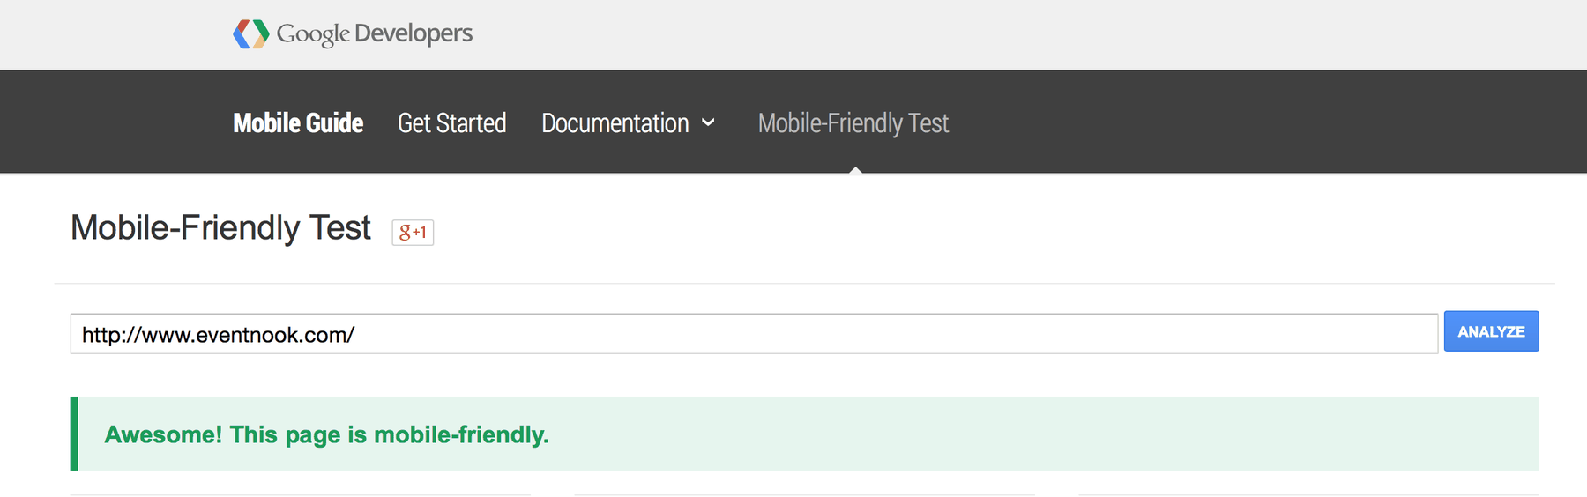Image resolution: width=1587 pixels, height=497 pixels.
Task: Go to the Get Started page
Action: click(452, 122)
